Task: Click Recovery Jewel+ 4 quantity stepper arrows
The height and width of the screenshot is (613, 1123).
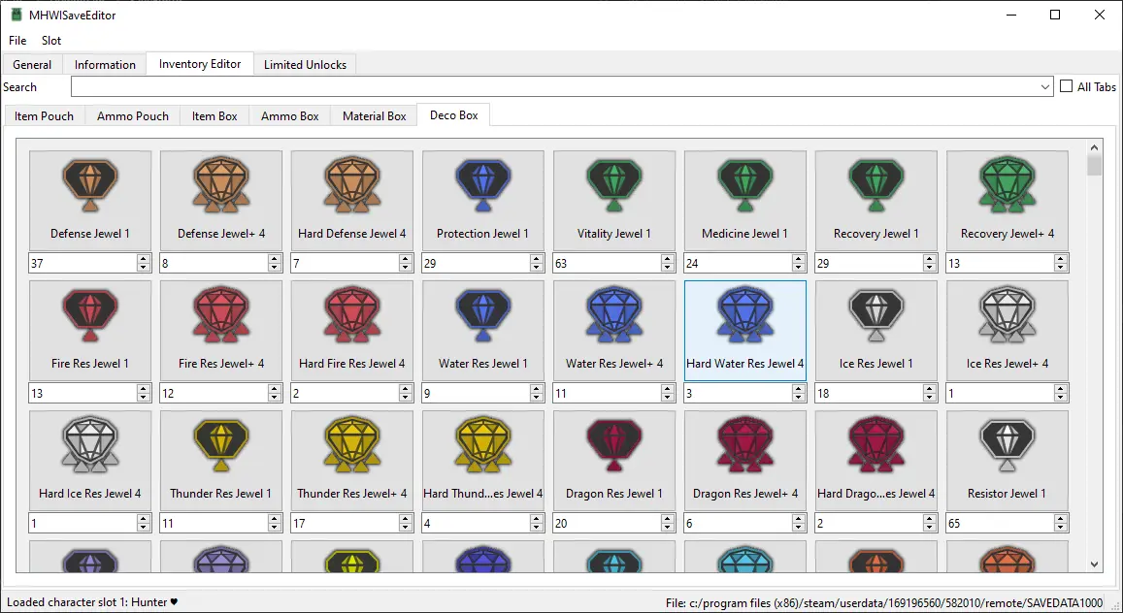Action: [1061, 263]
